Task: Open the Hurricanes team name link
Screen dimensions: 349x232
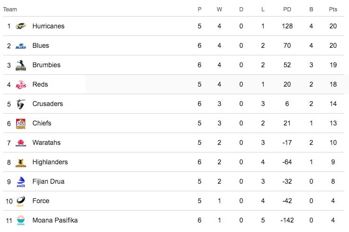Action: (x=48, y=26)
